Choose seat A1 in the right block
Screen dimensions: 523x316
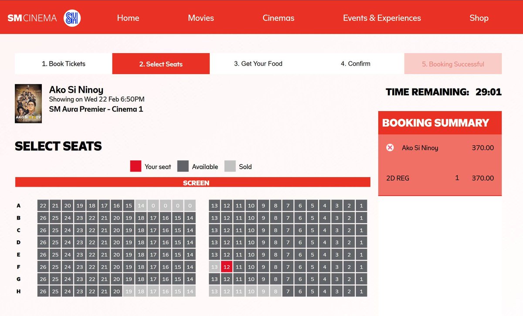click(361, 206)
